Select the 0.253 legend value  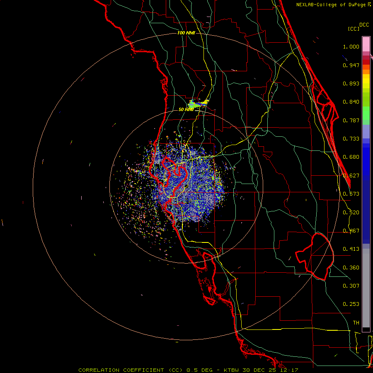tap(351, 304)
